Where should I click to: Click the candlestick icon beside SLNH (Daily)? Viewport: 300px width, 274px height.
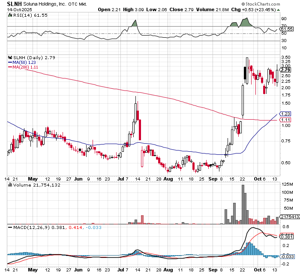(x=10, y=57)
